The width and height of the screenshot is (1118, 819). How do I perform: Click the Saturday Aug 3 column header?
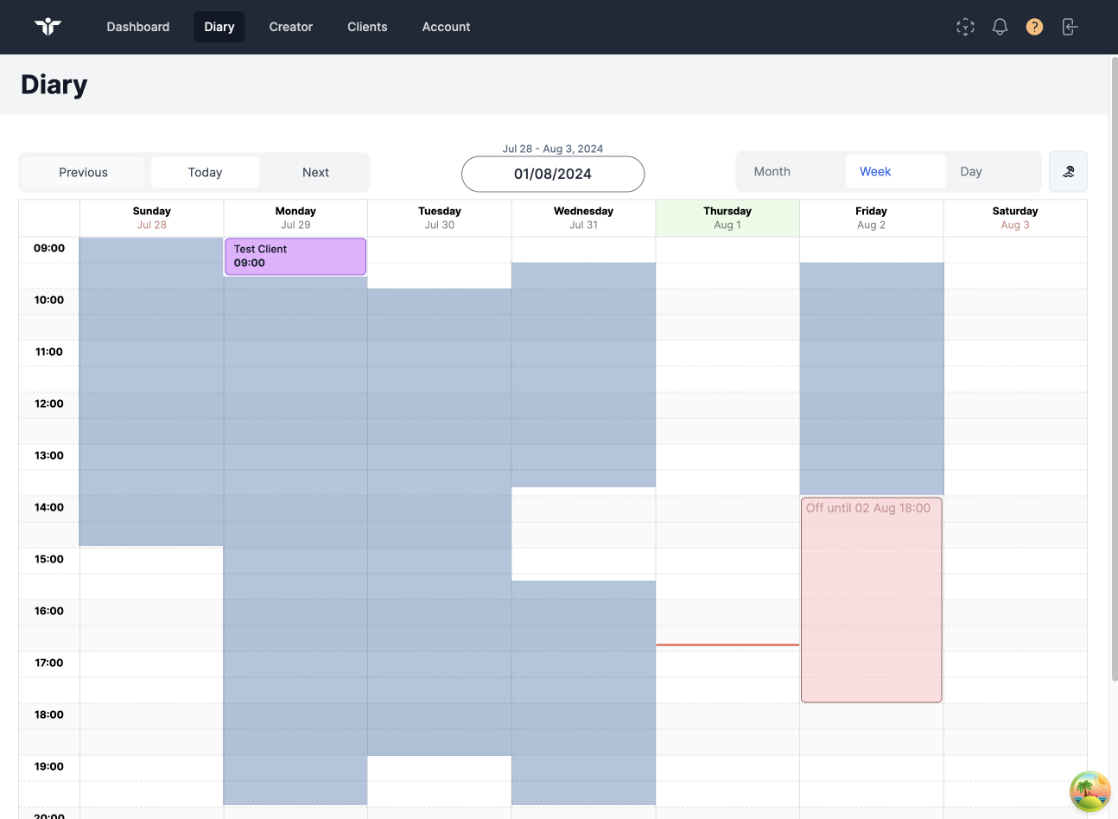click(x=1015, y=218)
